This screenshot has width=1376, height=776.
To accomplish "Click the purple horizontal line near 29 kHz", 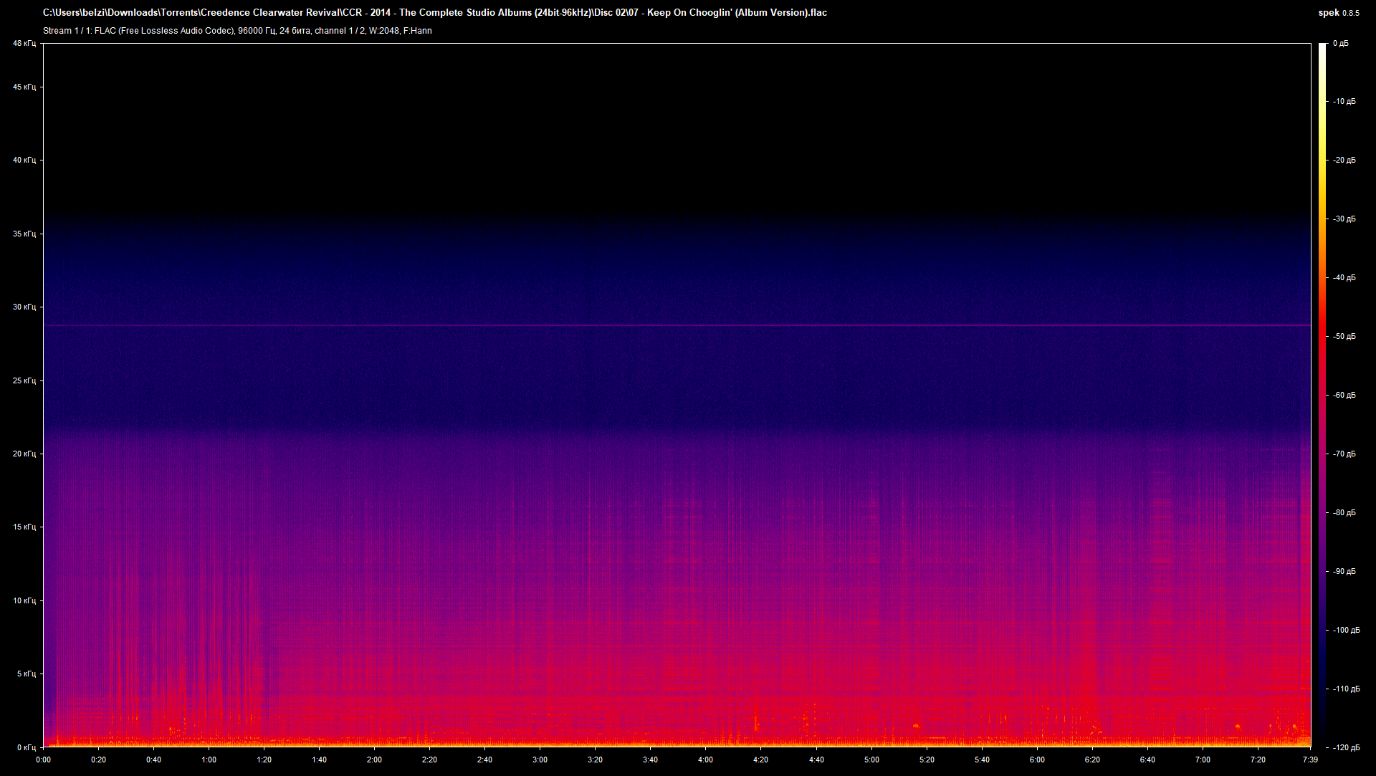I will (x=645, y=325).
